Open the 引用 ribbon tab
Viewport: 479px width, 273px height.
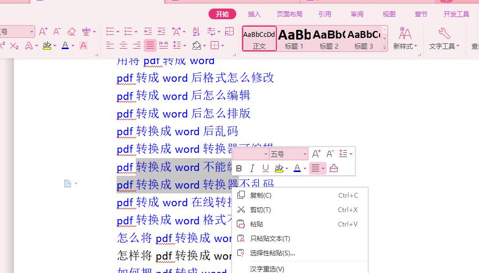coord(325,14)
